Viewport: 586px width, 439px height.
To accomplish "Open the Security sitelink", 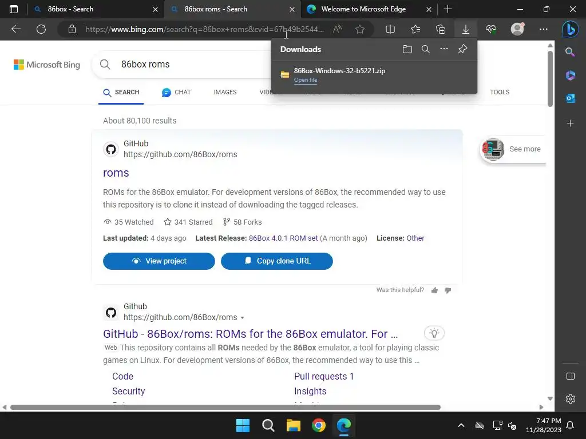I will pos(128,391).
